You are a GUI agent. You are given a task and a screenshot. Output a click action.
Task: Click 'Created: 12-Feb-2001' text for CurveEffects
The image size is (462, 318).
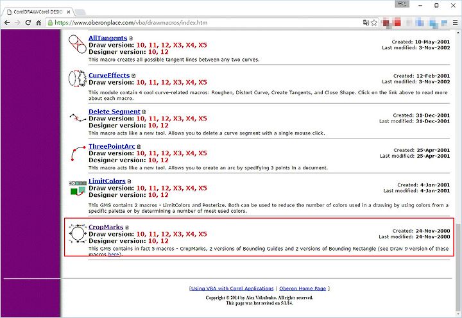[422, 76]
